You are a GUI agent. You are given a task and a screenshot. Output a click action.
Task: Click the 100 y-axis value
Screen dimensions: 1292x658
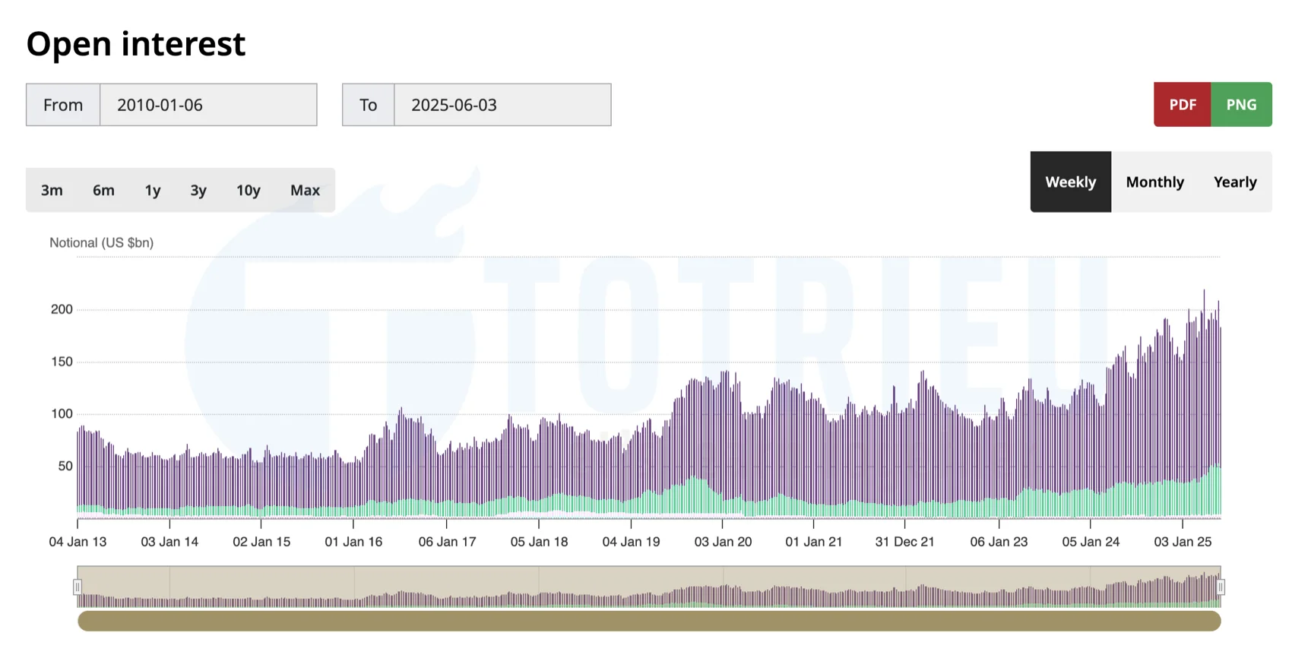62,414
